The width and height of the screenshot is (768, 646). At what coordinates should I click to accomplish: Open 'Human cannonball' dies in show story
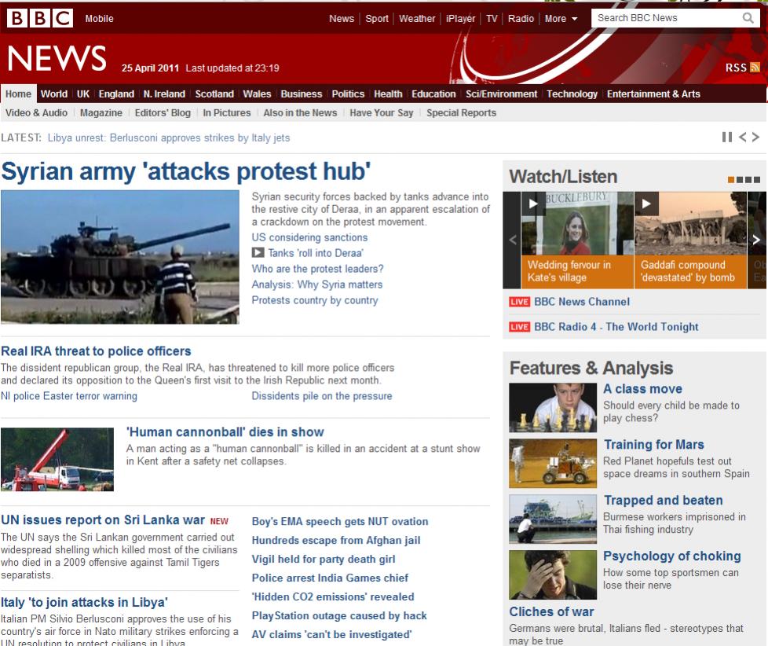[225, 431]
